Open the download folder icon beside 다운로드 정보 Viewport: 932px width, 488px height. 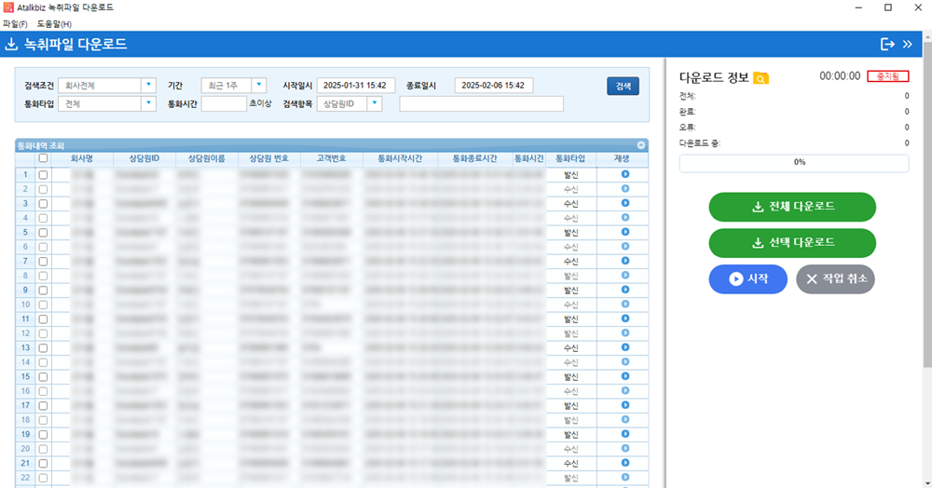point(761,78)
